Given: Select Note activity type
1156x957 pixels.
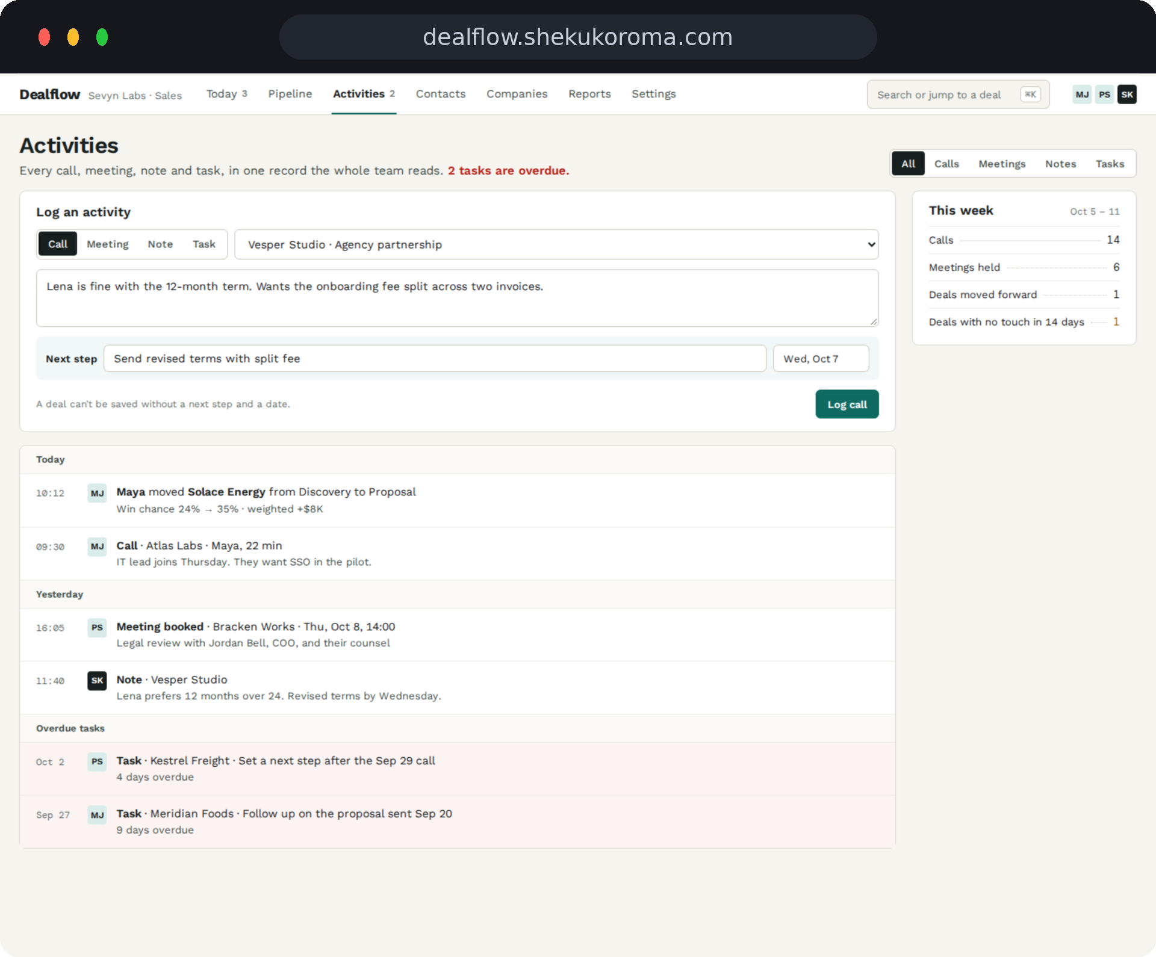Looking at the screenshot, I should [x=160, y=244].
